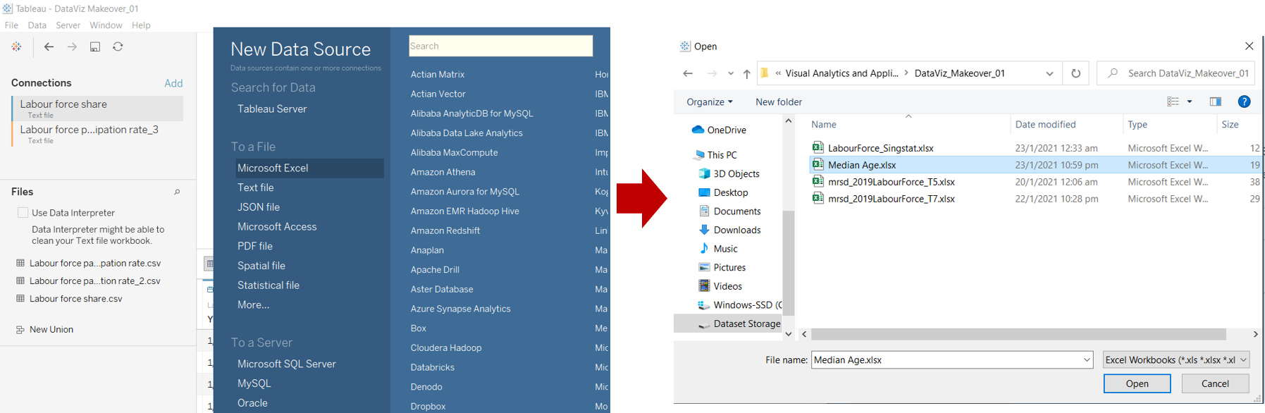The image size is (1265, 413).
Task: Toggle the preview pane icon
Action: click(1215, 101)
